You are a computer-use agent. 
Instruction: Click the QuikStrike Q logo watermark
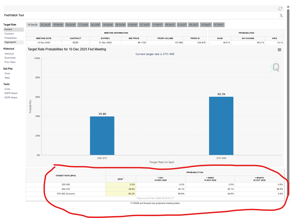[275, 67]
